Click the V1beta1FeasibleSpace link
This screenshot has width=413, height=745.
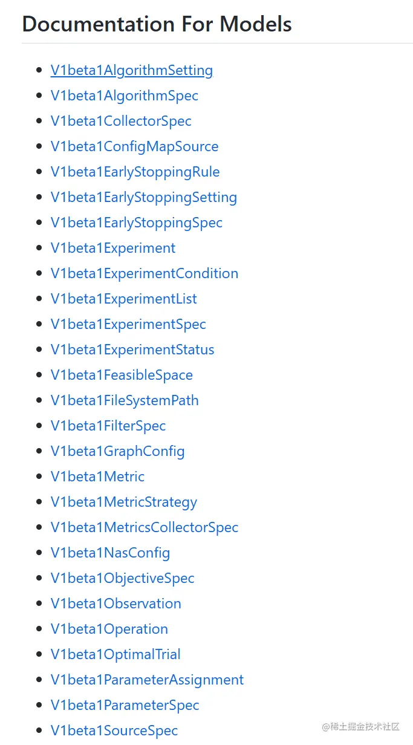pyautogui.click(x=122, y=376)
